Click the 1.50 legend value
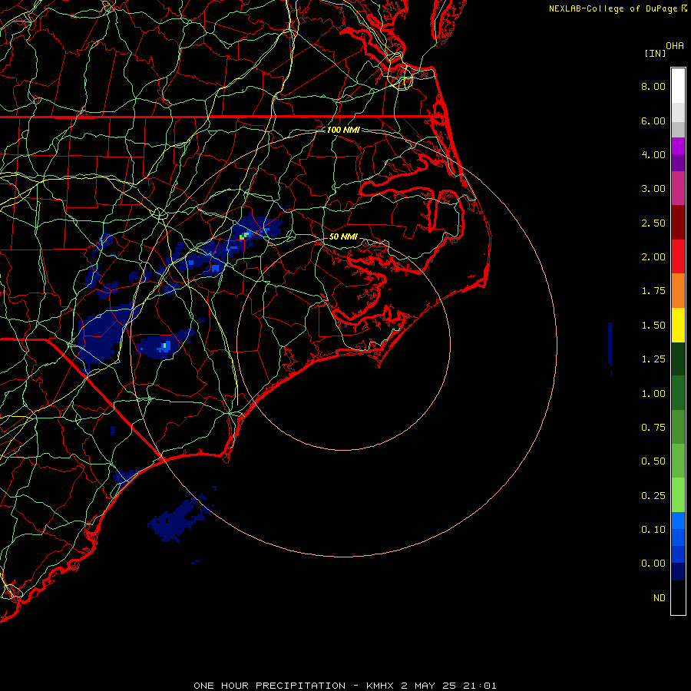The width and height of the screenshot is (691, 691). click(x=653, y=326)
